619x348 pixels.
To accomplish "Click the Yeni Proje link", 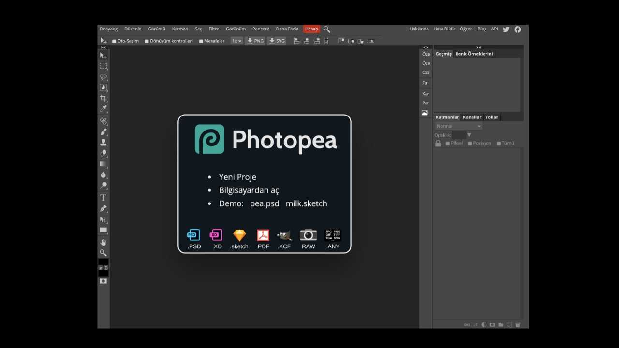I will pos(237,177).
